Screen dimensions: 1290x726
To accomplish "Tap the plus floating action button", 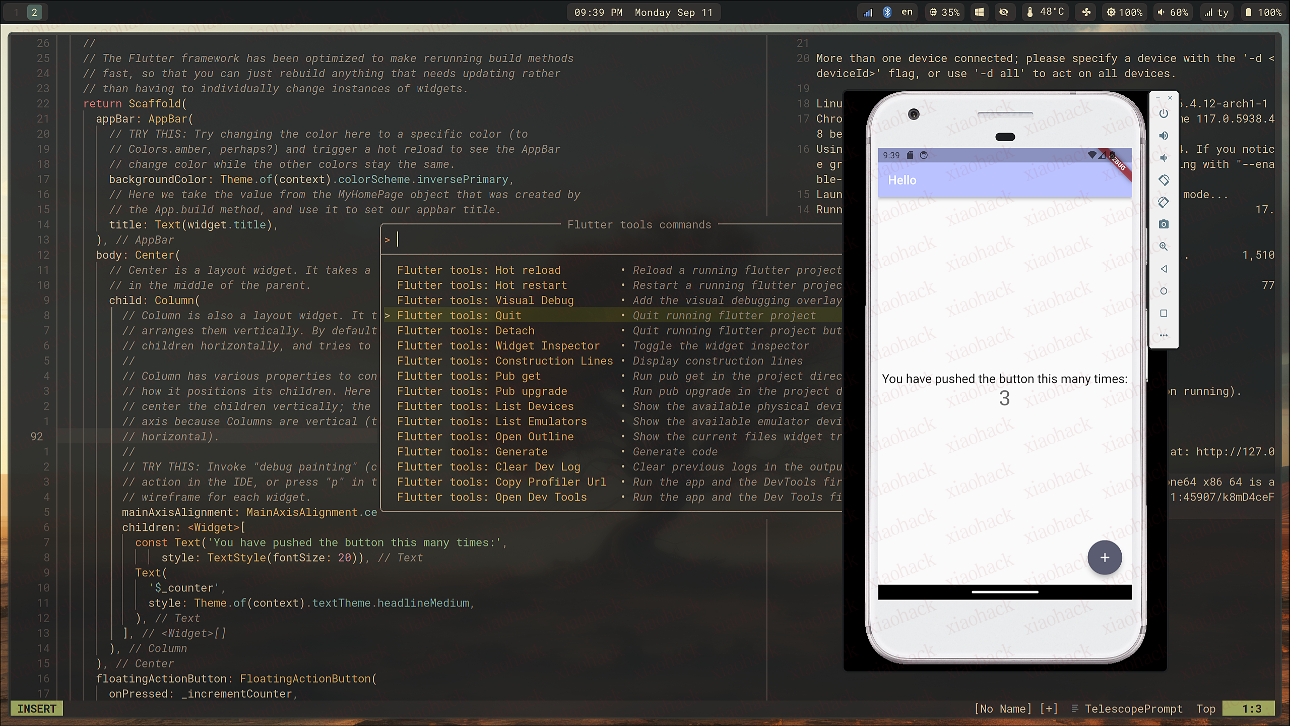I will (1105, 558).
